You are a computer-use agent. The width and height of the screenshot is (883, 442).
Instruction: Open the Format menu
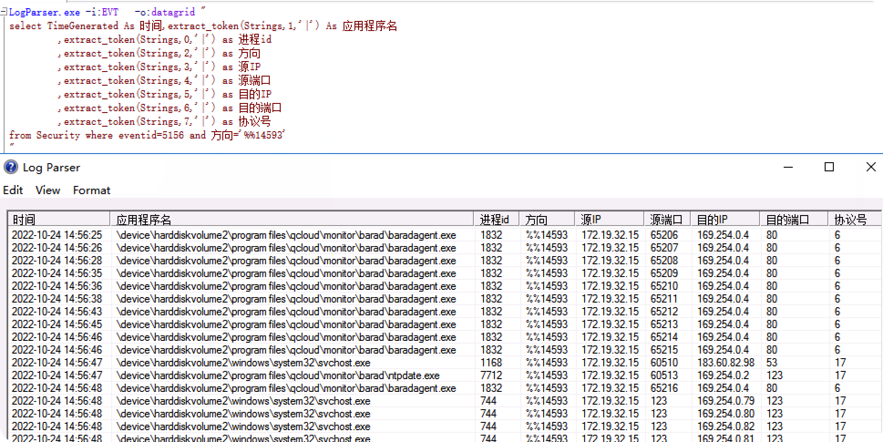click(91, 190)
